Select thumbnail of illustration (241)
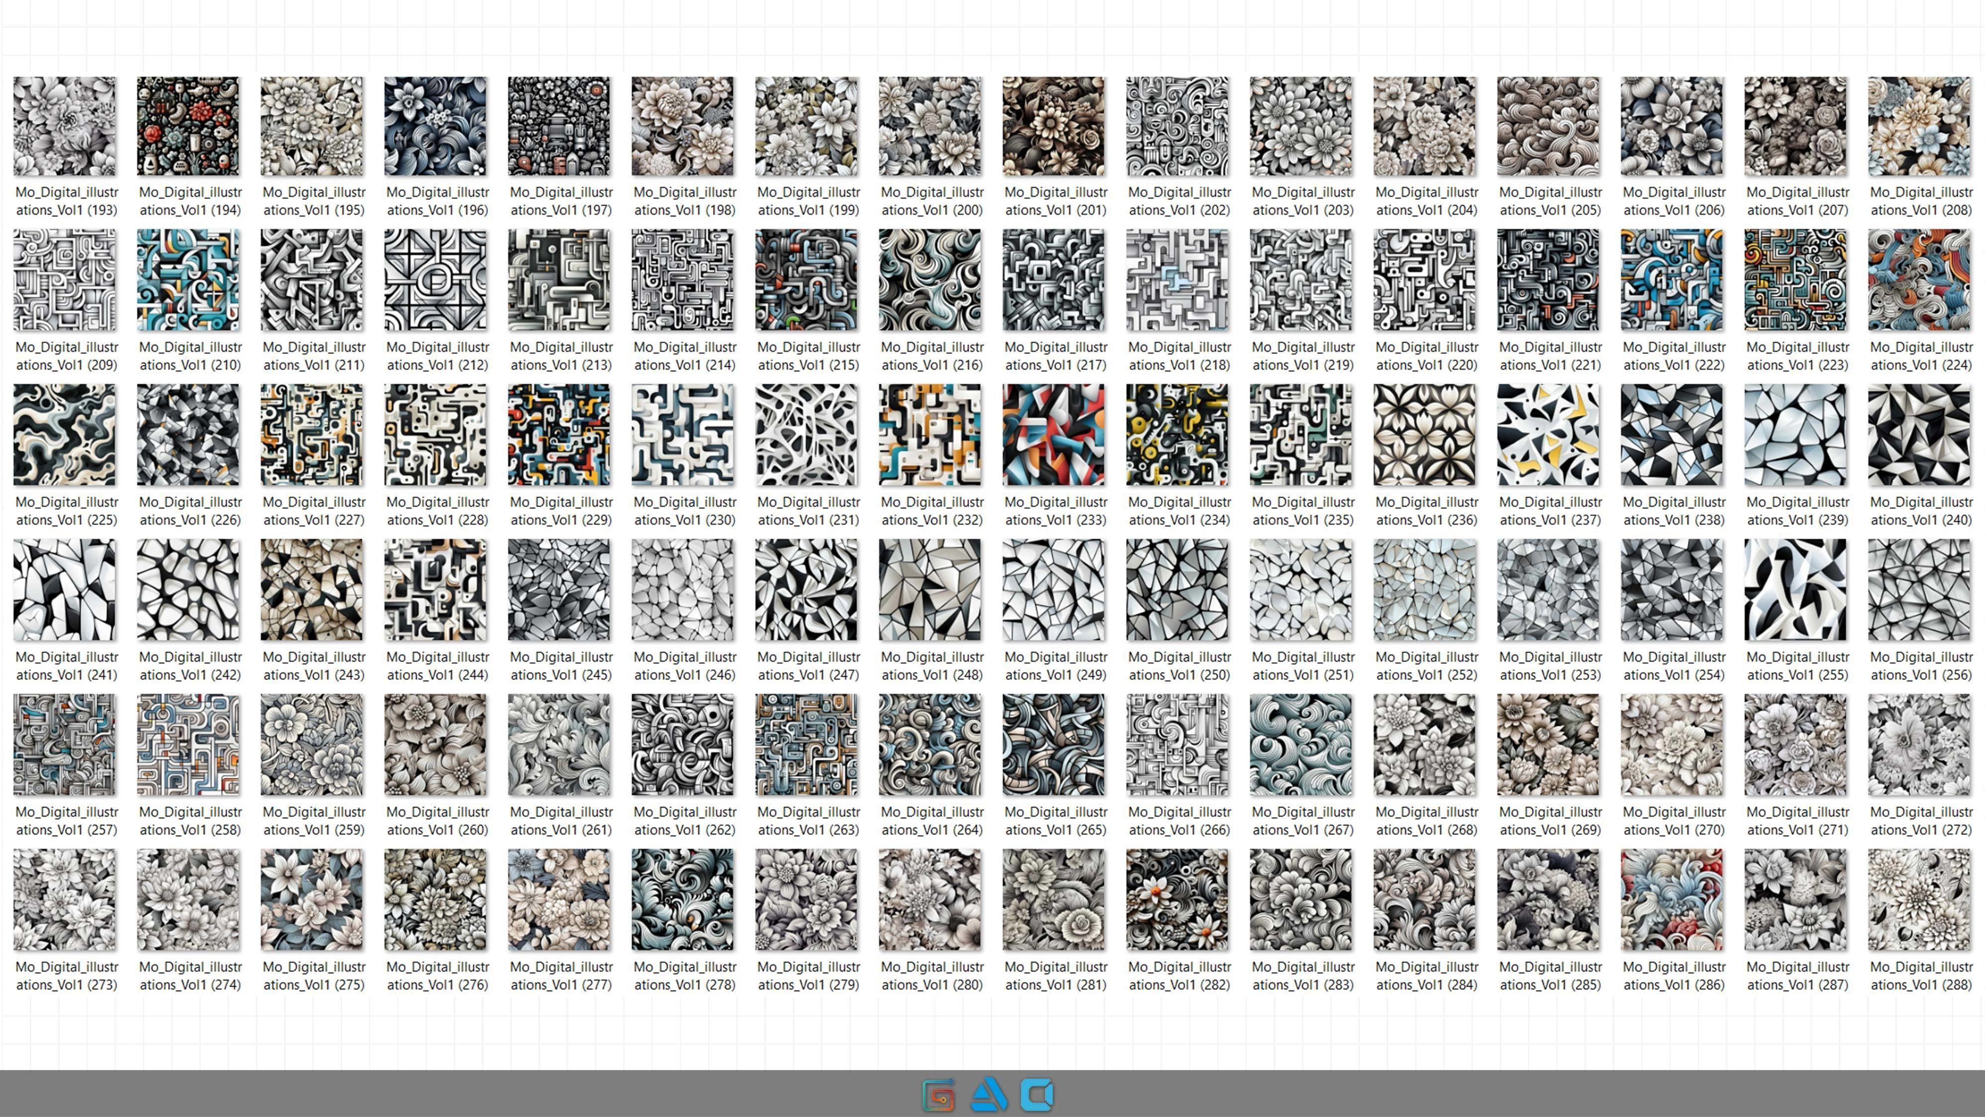1985x1117 pixels. tap(65, 590)
